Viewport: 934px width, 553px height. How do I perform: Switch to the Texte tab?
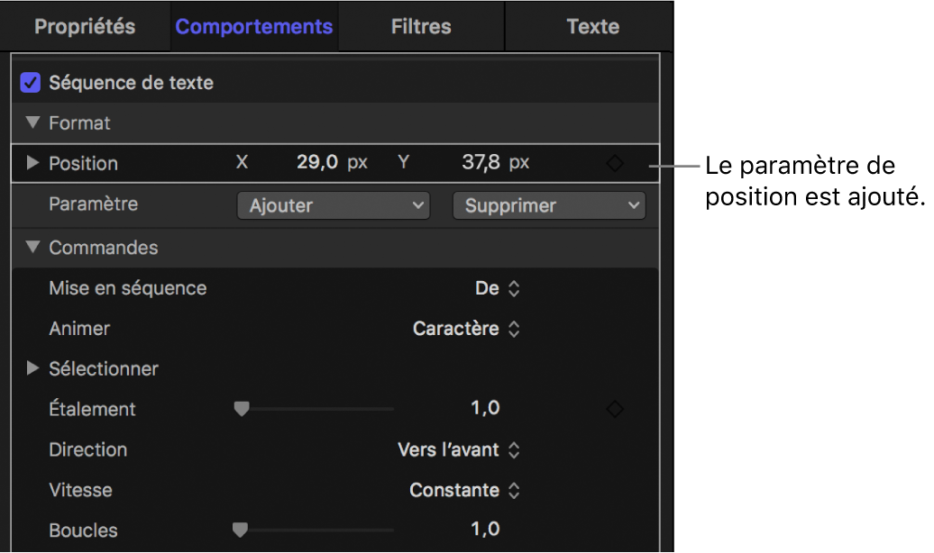(592, 27)
